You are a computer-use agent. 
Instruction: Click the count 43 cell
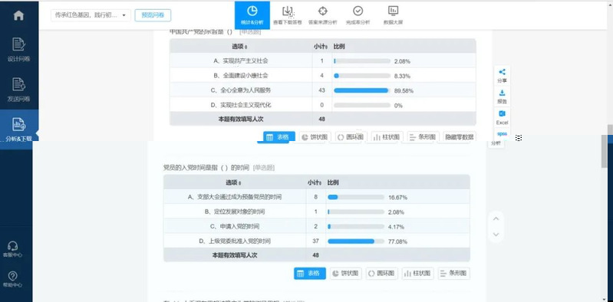point(321,90)
